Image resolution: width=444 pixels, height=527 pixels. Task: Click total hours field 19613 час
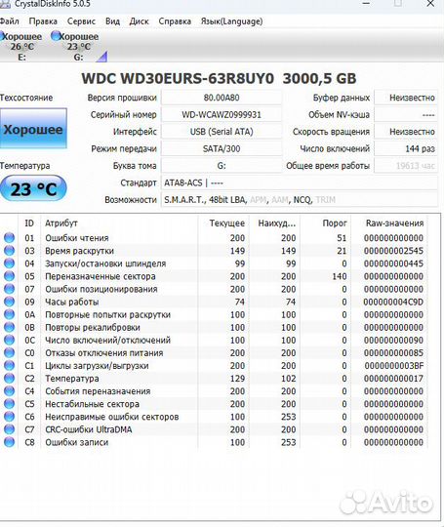(406, 166)
